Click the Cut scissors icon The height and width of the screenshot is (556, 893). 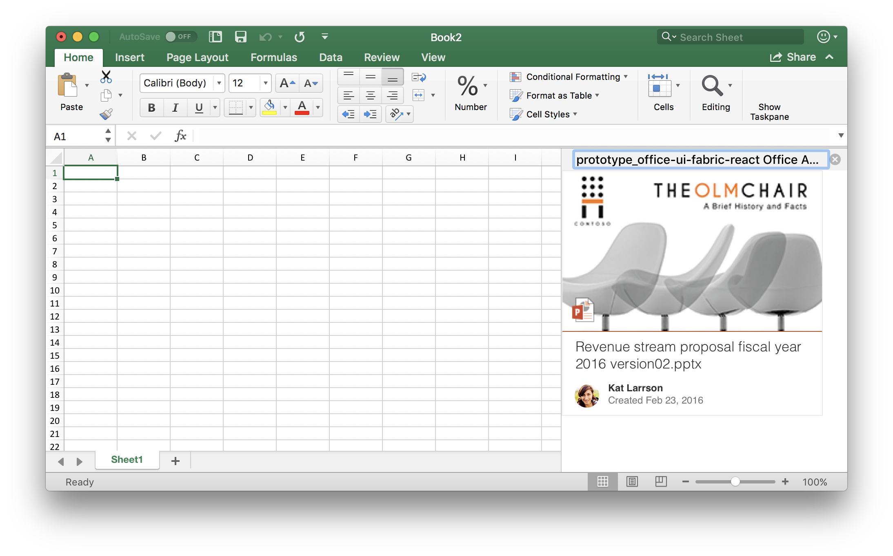[106, 77]
